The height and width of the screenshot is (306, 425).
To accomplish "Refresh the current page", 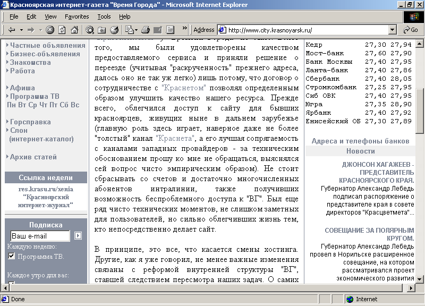I will [x=62, y=30].
